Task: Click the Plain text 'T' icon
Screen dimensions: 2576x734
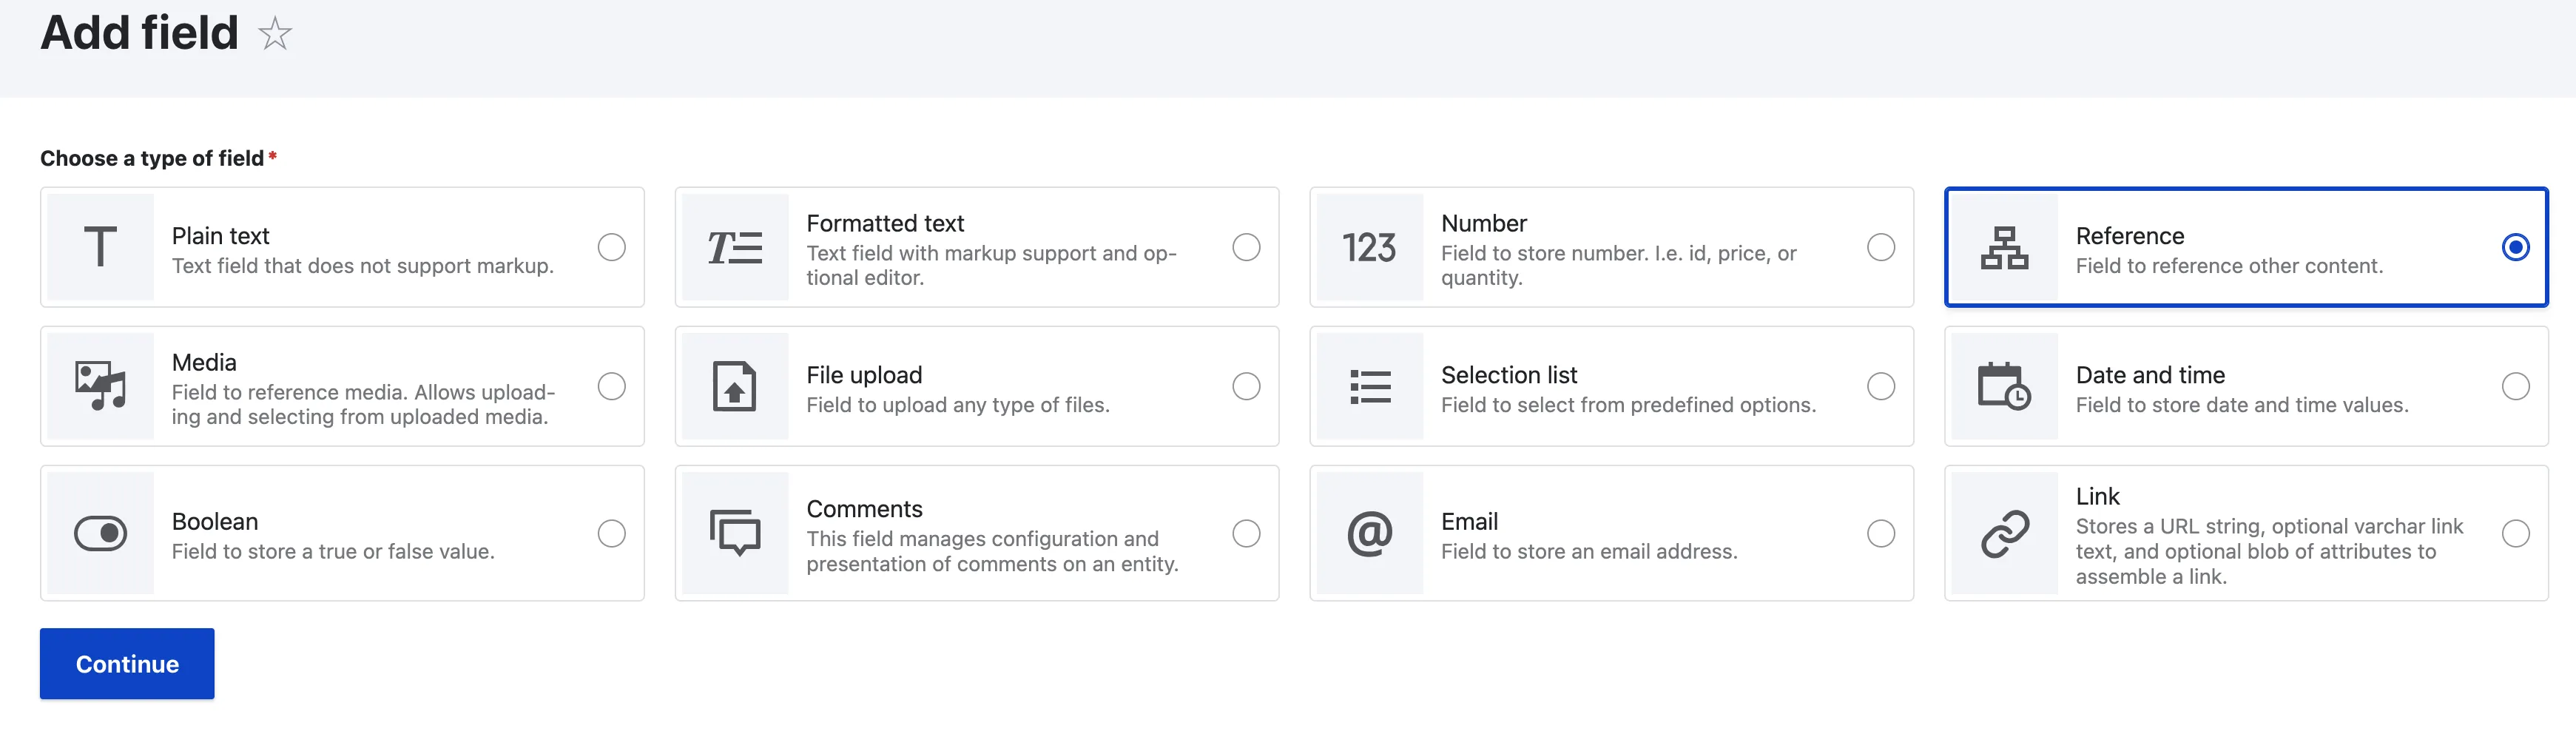Action: (x=100, y=247)
